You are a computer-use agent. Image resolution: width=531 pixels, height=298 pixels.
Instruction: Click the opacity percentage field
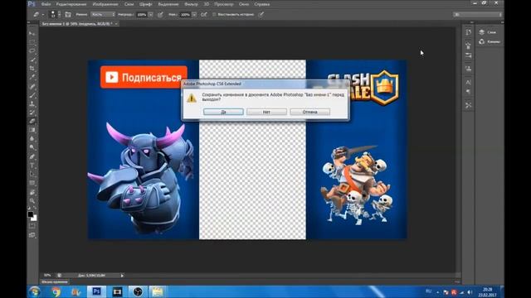(x=142, y=15)
